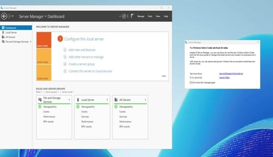Open the navigation history dropdown arrow

tap(13, 16)
